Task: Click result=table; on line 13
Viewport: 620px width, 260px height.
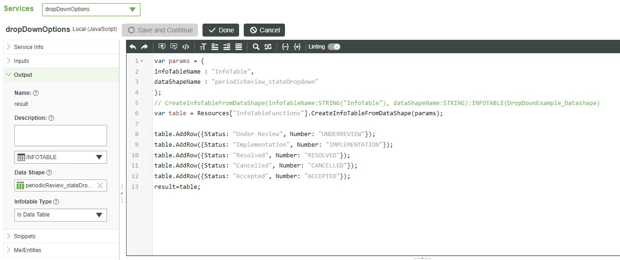Action: tap(177, 187)
